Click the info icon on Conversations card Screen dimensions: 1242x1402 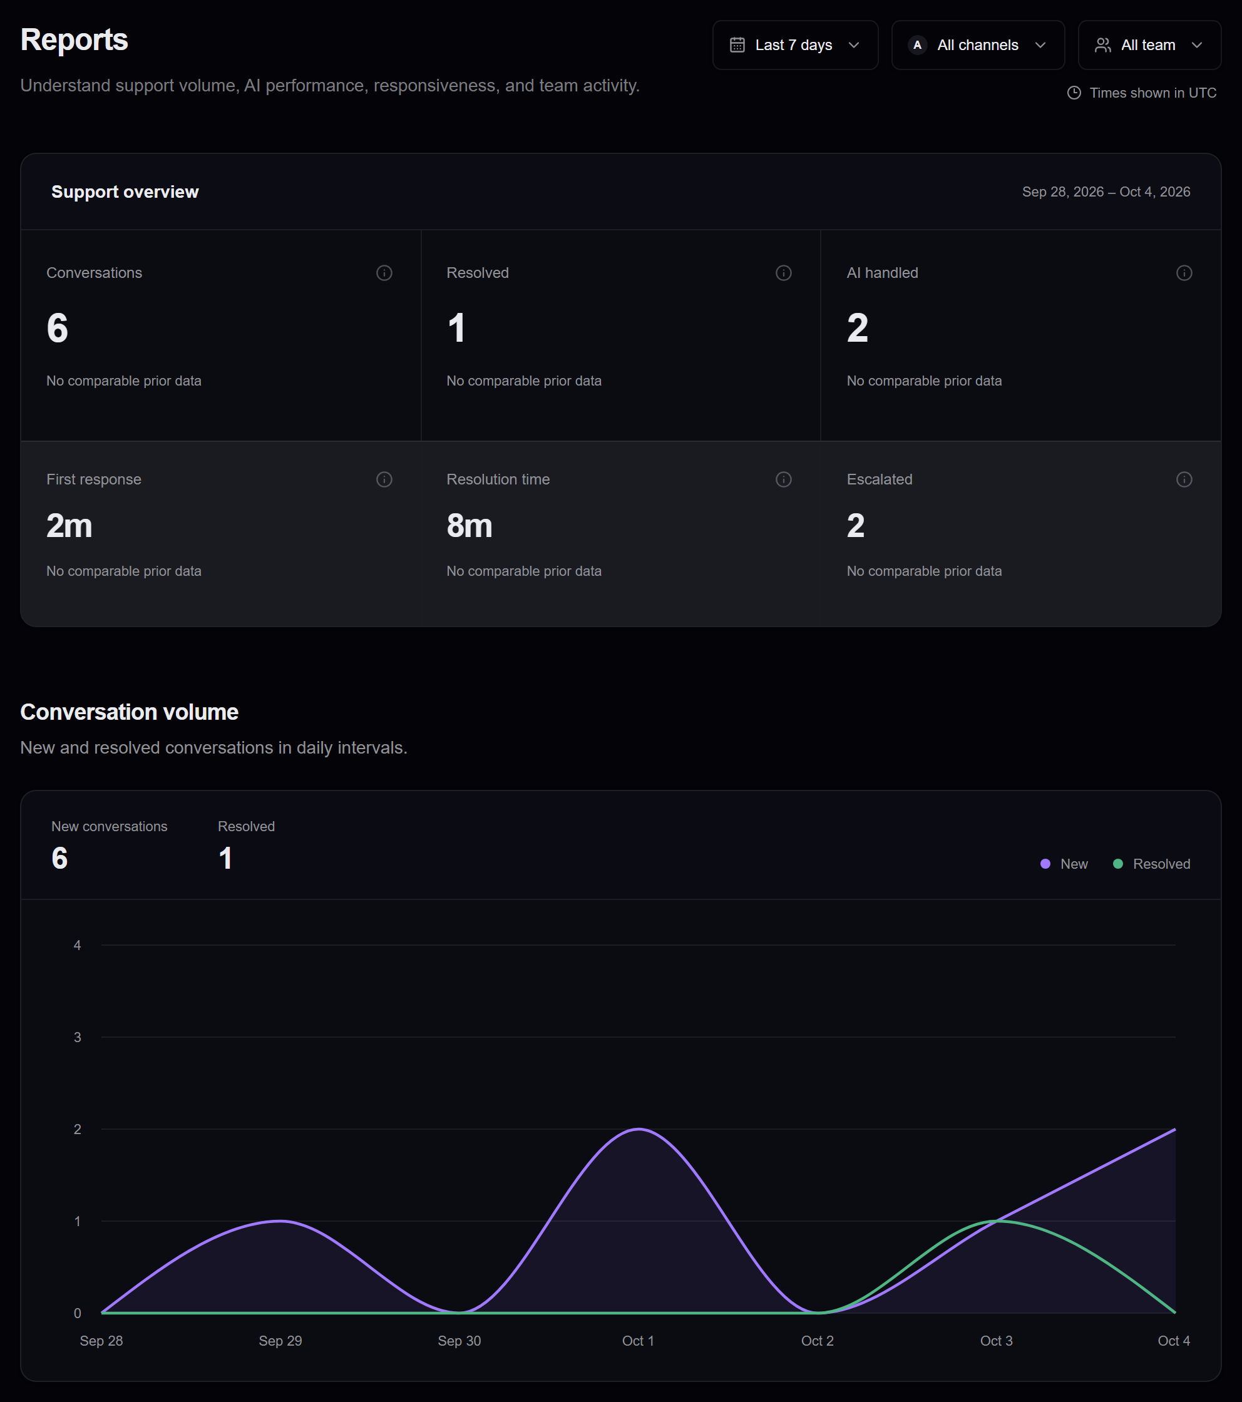click(384, 273)
